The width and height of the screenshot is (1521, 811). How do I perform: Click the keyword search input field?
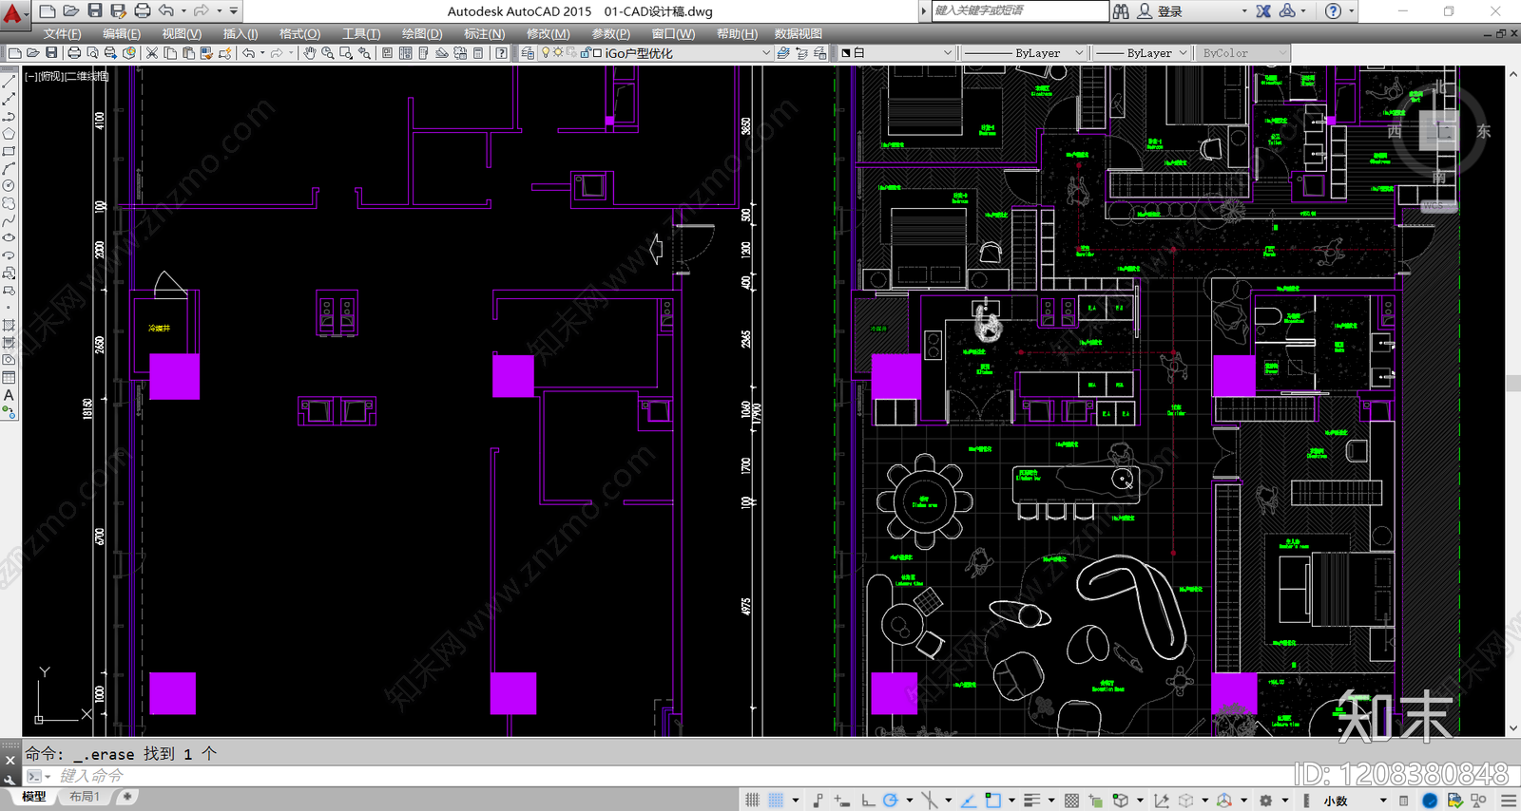click(x=1019, y=10)
